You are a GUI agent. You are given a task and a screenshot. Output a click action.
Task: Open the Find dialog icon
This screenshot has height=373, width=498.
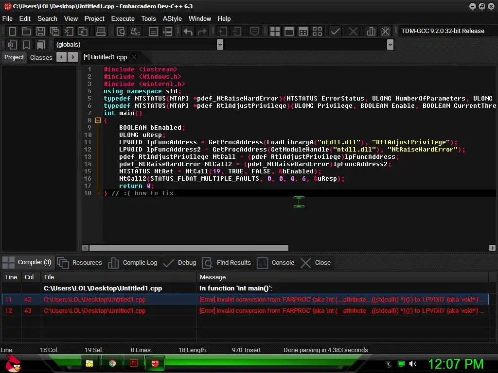click(121, 32)
